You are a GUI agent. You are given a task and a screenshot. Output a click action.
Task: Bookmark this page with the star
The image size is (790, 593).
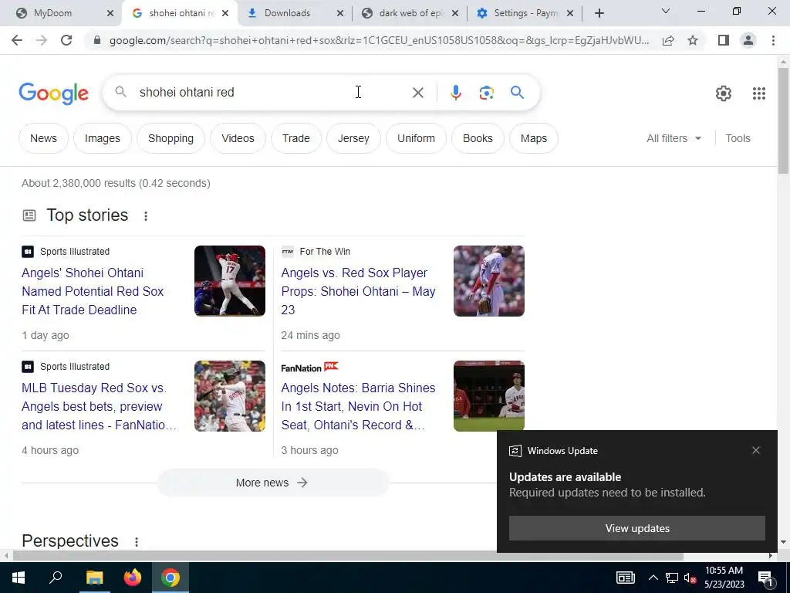pyautogui.click(x=693, y=40)
